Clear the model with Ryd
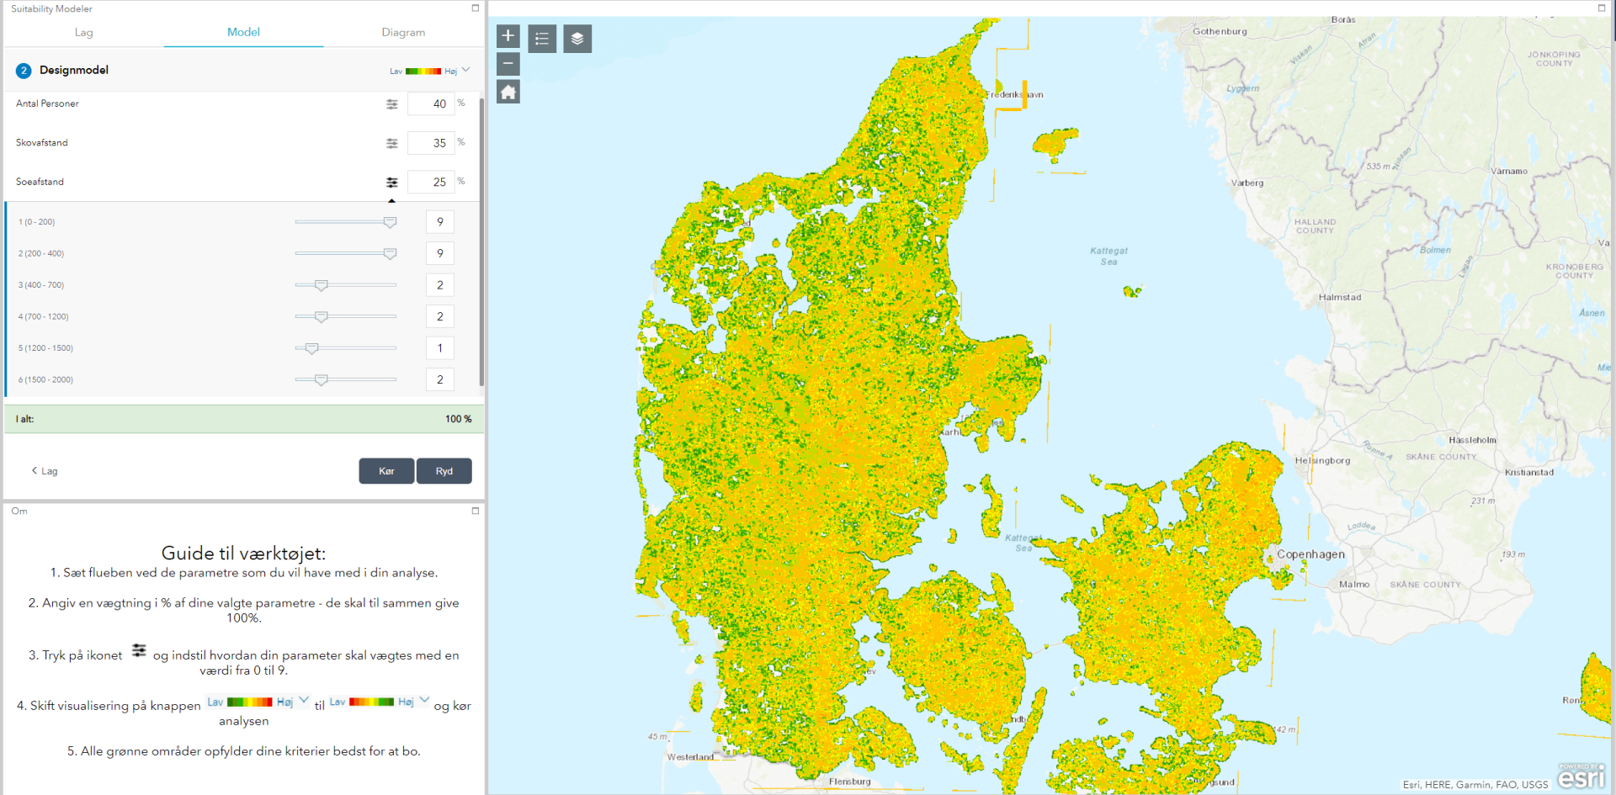Screen dimensions: 1616x795 [444, 471]
